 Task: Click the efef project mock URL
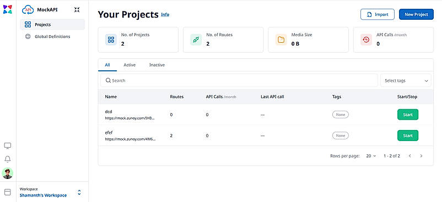click(x=130, y=139)
